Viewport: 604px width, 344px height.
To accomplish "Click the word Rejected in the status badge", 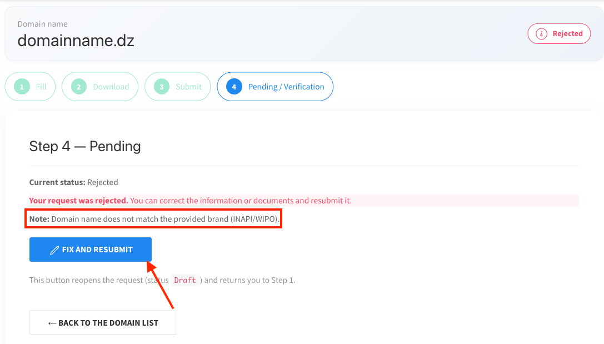I will (567, 34).
